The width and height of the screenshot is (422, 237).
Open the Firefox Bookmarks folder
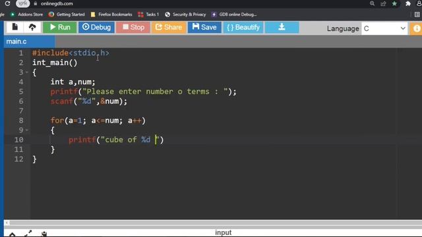click(x=111, y=14)
